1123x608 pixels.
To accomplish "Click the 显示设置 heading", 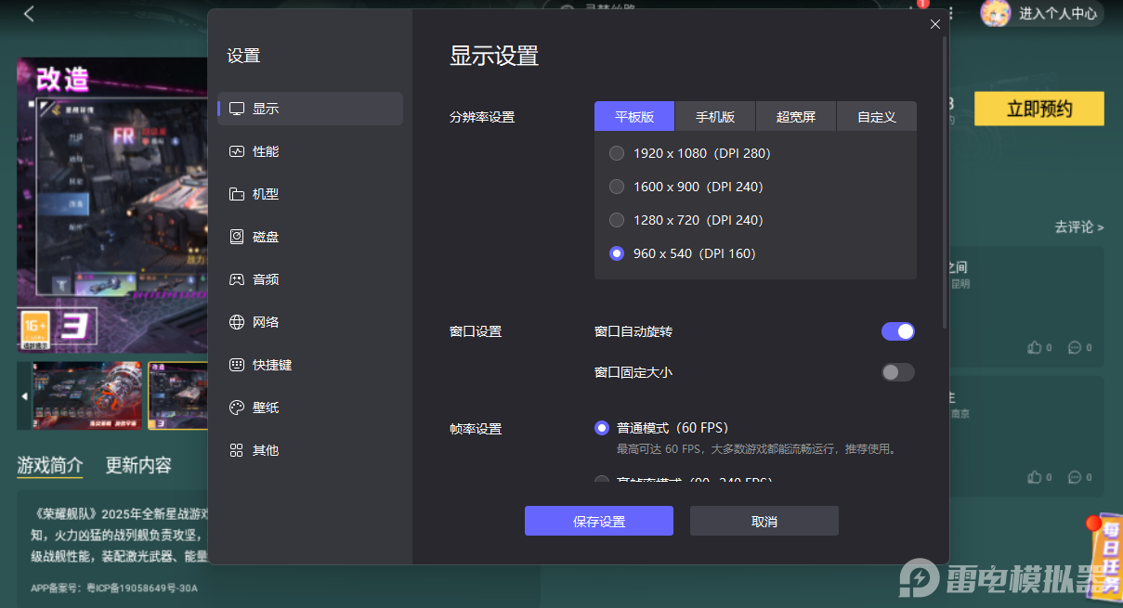I will click(494, 56).
